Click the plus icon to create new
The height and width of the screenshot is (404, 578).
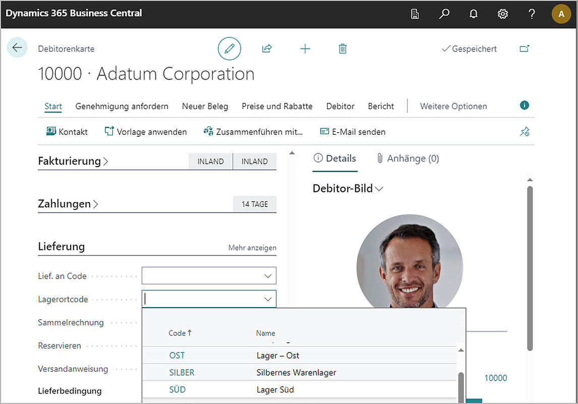point(305,48)
